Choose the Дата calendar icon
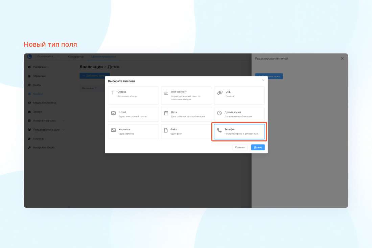The height and width of the screenshot is (248, 372). 166,113
